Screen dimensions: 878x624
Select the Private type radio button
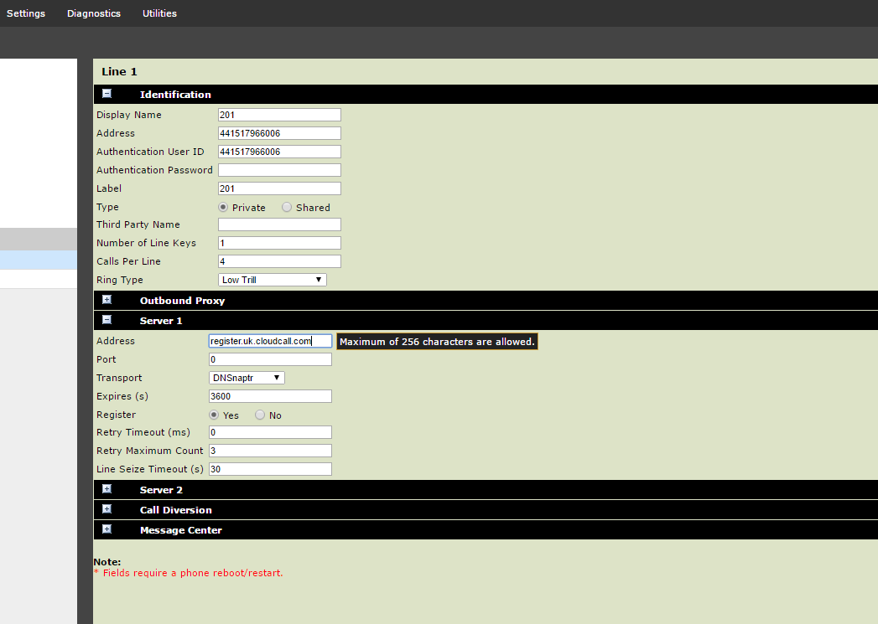223,208
